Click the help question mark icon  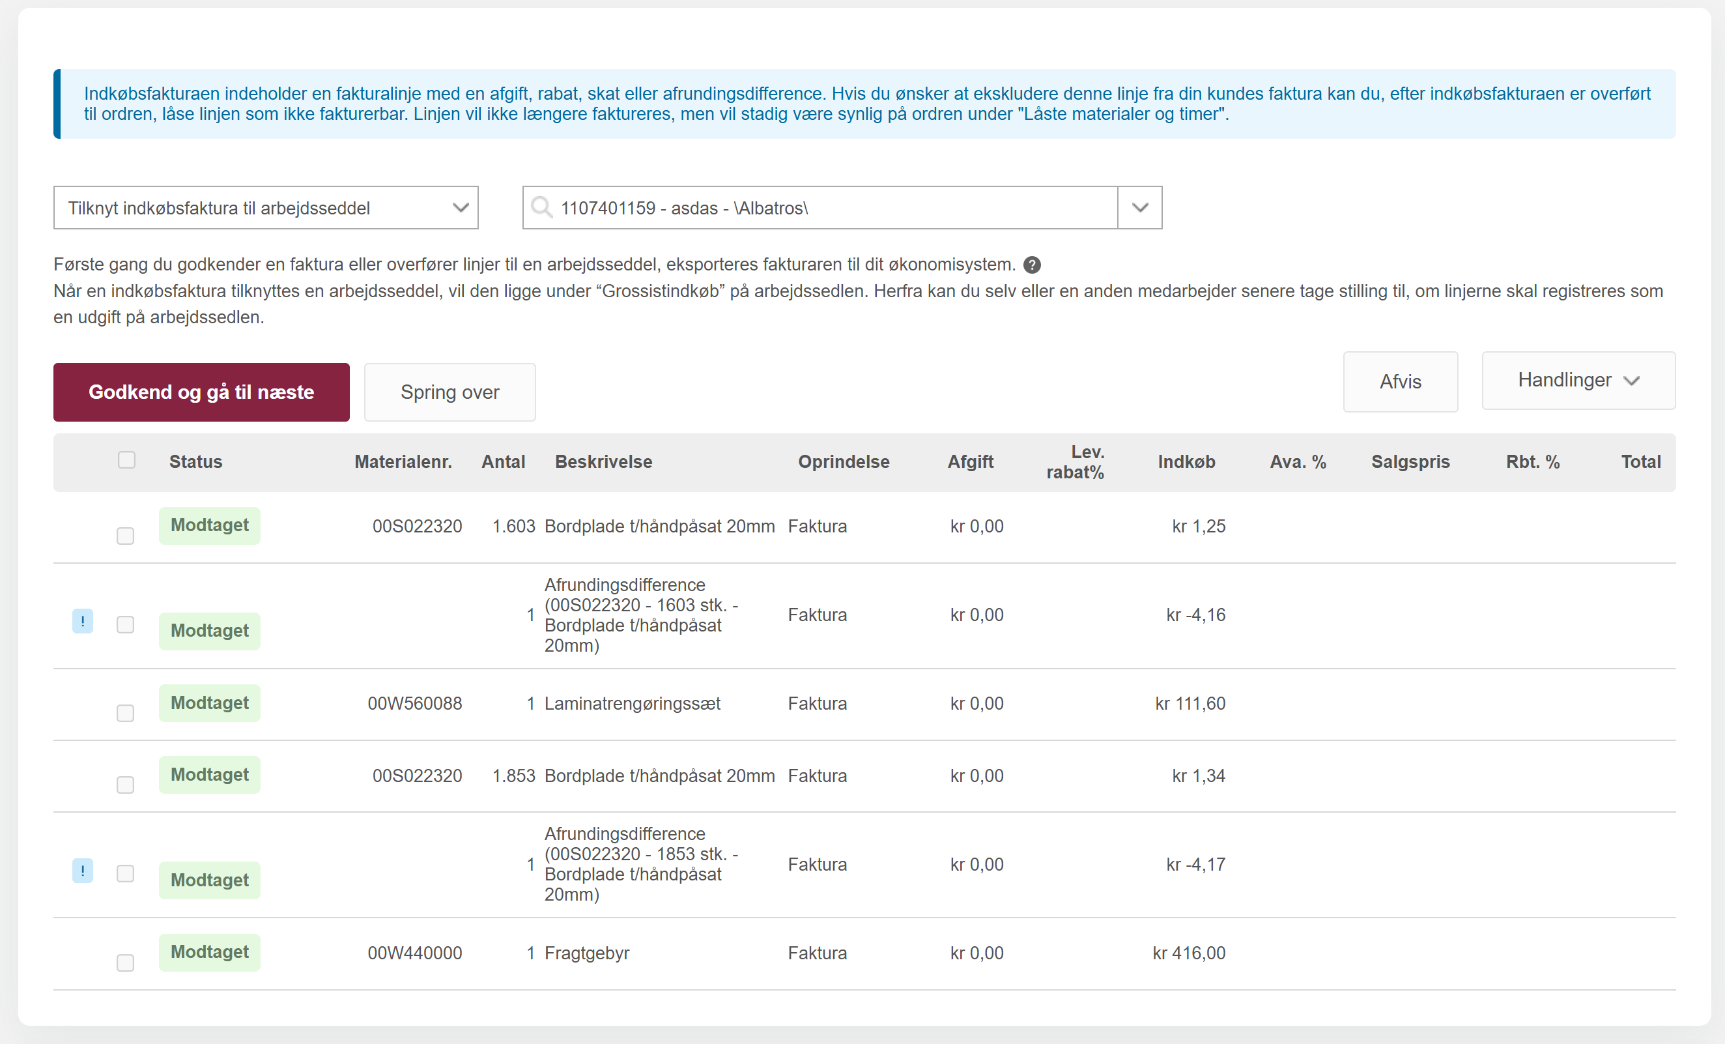(1032, 265)
